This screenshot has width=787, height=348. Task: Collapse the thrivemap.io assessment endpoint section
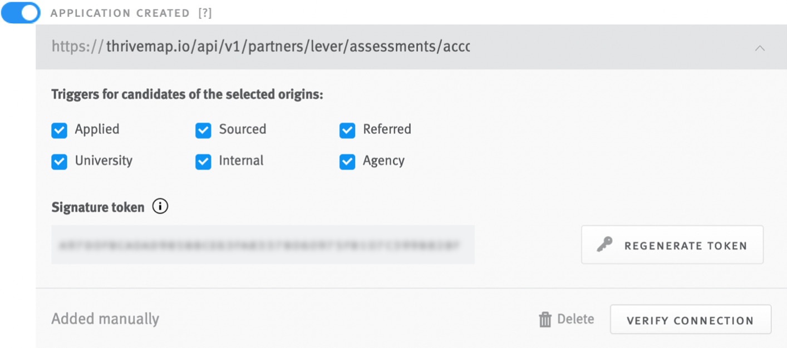760,47
